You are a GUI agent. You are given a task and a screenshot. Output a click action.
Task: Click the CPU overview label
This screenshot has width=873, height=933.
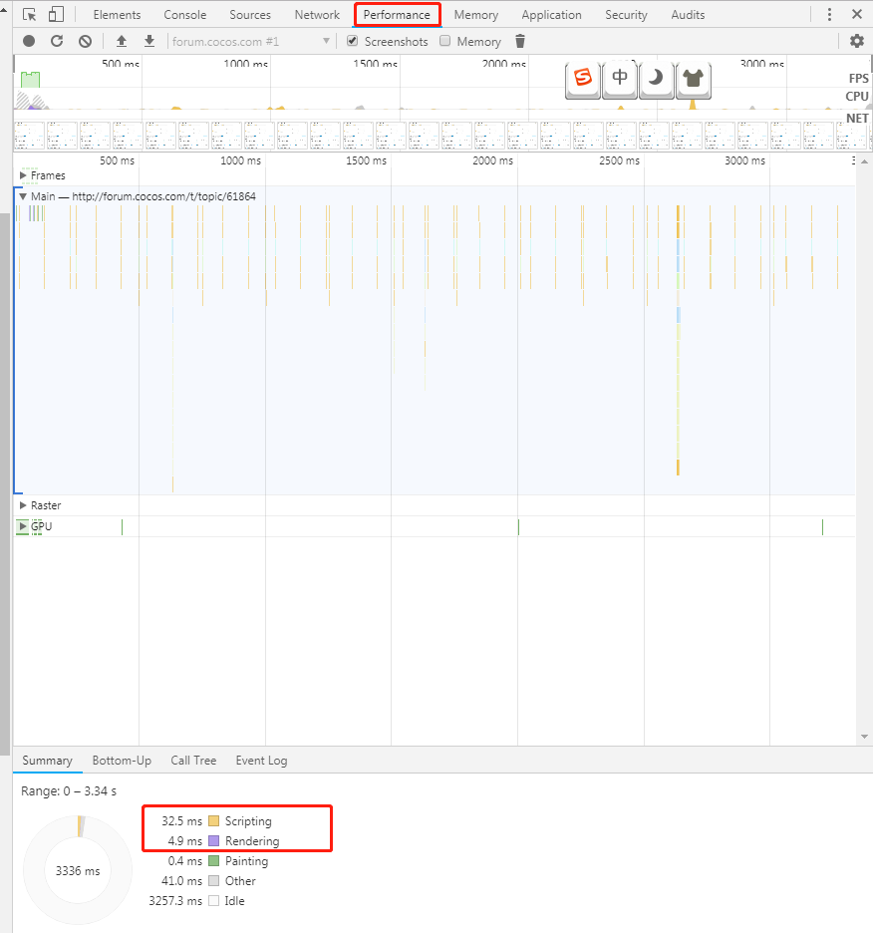857,96
